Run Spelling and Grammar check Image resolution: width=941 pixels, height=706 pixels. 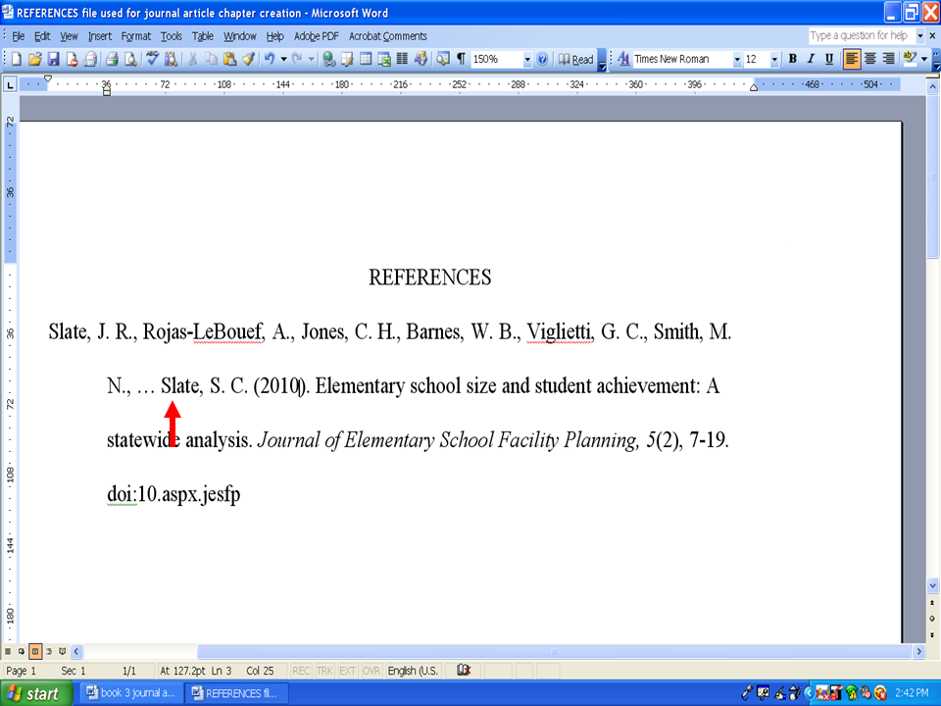pos(152,59)
